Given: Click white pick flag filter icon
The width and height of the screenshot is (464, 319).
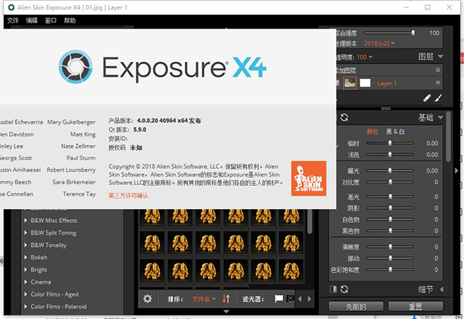Looking at the screenshot, I should coord(278,299).
